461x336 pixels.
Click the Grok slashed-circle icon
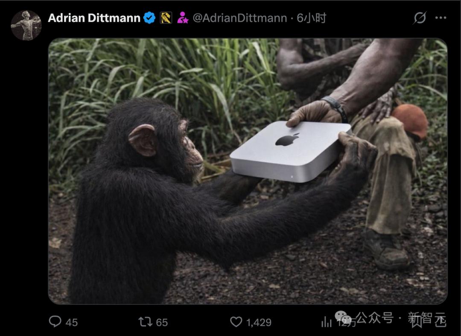click(420, 18)
